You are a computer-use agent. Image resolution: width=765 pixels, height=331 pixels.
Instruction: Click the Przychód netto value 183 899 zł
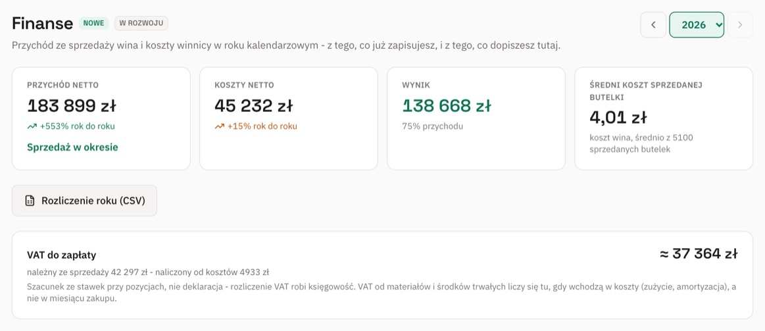72,105
